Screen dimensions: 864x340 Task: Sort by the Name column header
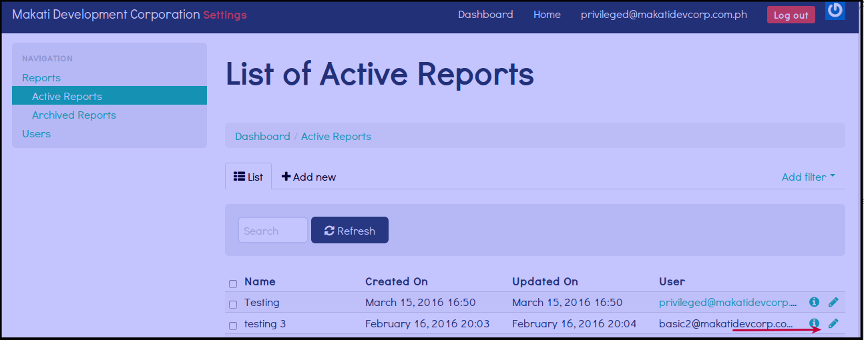[260, 281]
